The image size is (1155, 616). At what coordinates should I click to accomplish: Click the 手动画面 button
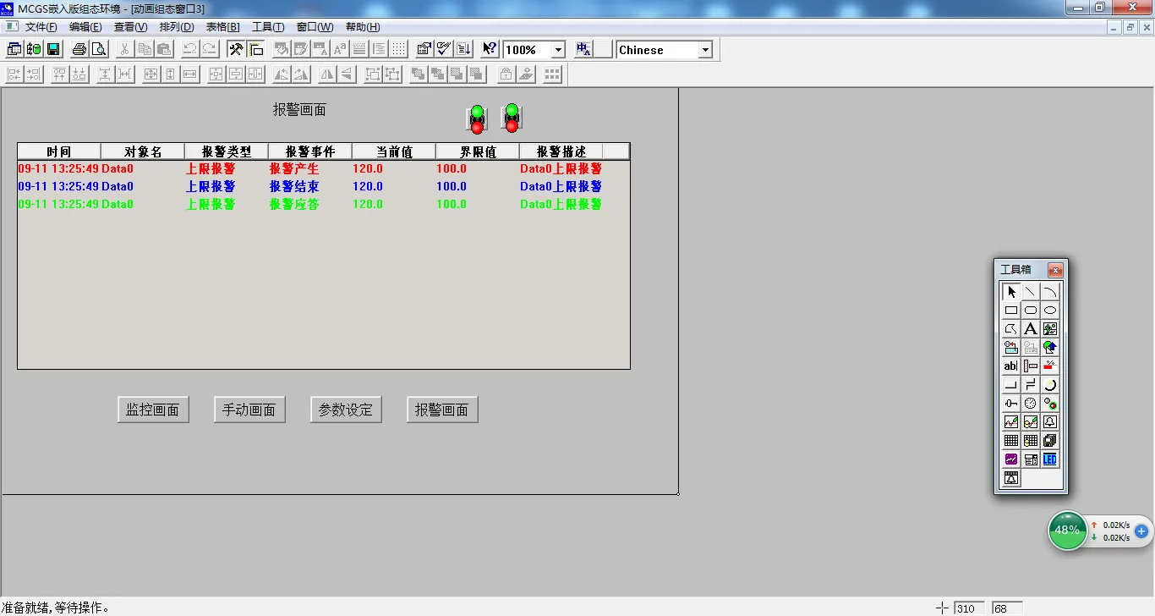[x=249, y=410]
